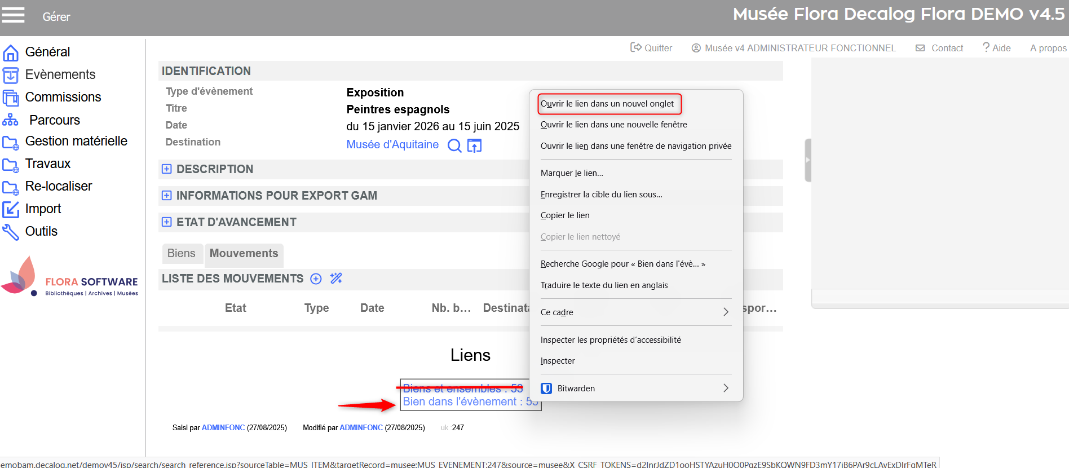Click the magic wand icon in Liste des mouvements
The height and width of the screenshot is (468, 1069).
pyautogui.click(x=336, y=279)
